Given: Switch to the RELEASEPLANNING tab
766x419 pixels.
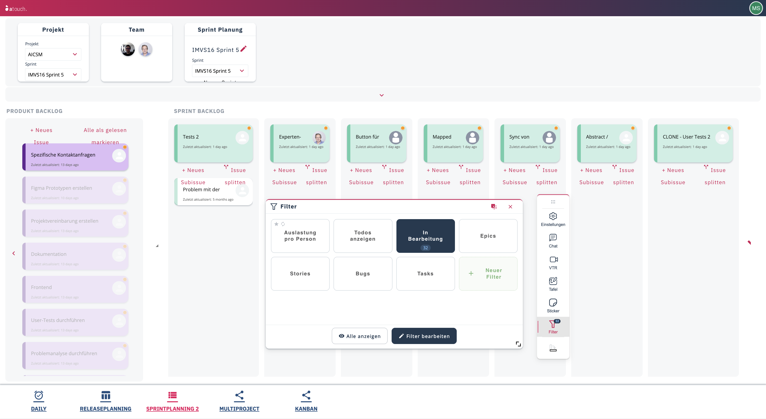Looking at the screenshot, I should [105, 401].
